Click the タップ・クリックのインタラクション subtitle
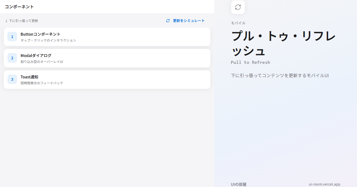 tap(48, 40)
